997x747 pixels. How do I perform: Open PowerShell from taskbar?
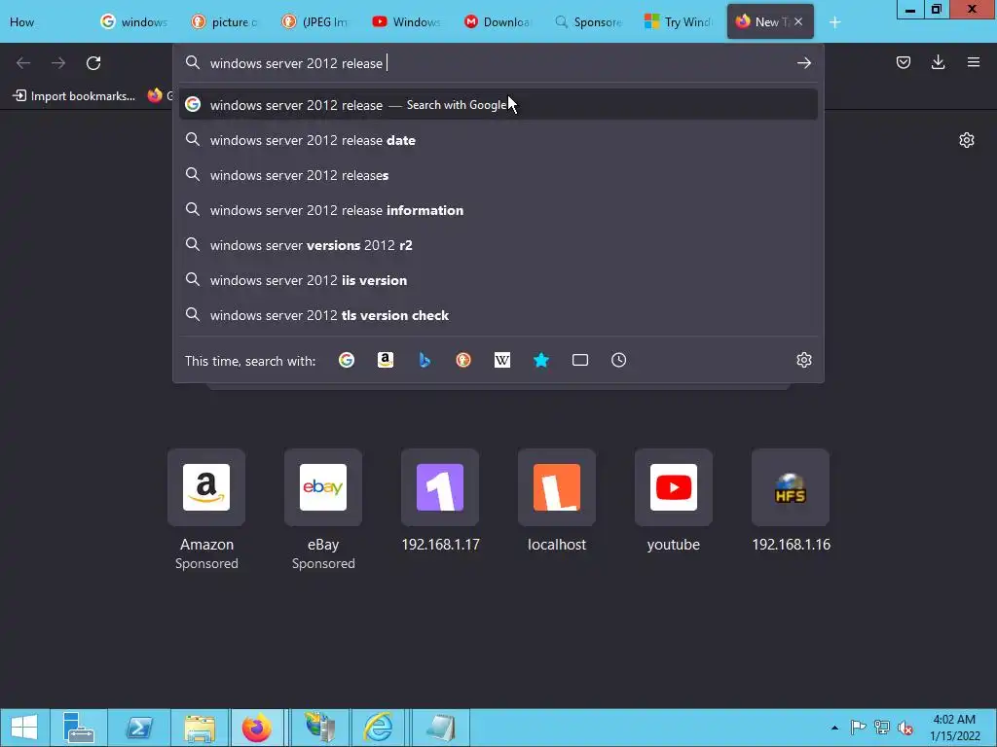tap(139, 728)
